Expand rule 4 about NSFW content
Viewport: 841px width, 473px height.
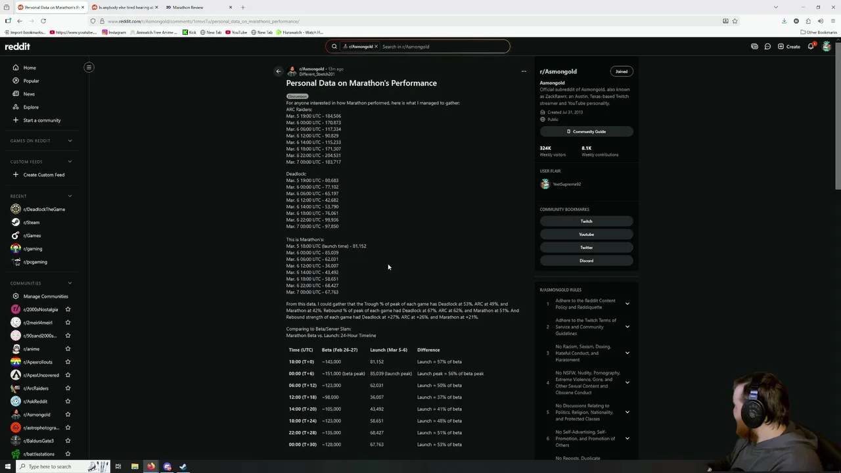pos(627,382)
